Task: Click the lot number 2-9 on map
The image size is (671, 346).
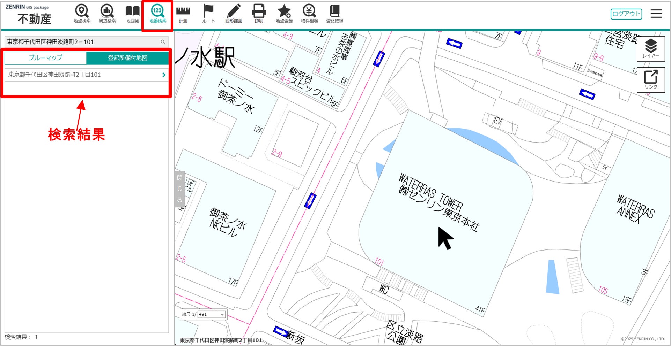Action: pyautogui.click(x=277, y=153)
